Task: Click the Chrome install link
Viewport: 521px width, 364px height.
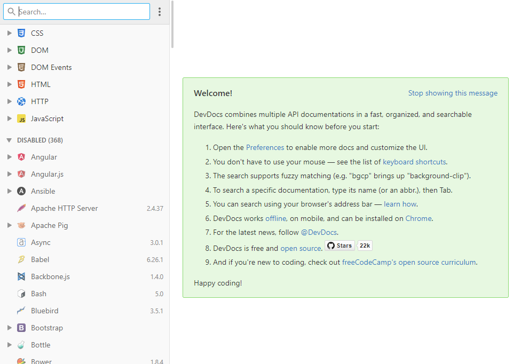Action: coord(419,218)
